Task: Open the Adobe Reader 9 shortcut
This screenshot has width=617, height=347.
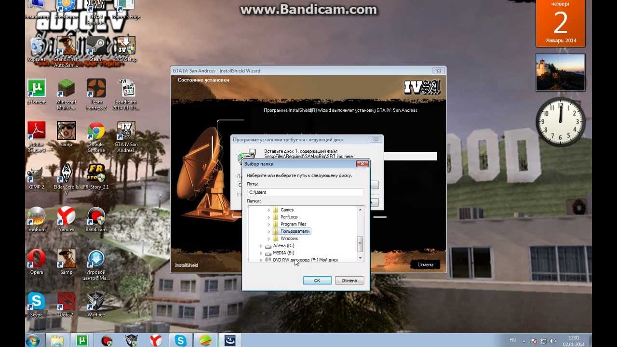Action: click(x=37, y=137)
